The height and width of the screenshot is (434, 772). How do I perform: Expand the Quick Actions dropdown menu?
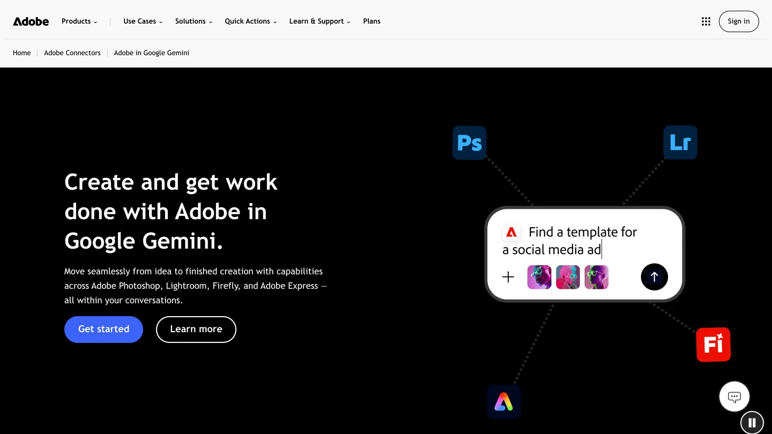(251, 21)
